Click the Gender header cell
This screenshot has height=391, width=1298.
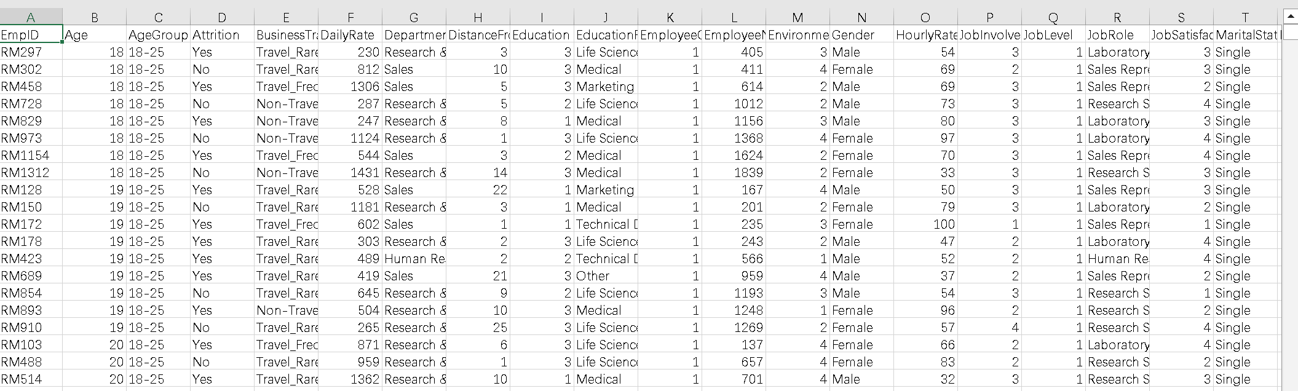(x=861, y=35)
